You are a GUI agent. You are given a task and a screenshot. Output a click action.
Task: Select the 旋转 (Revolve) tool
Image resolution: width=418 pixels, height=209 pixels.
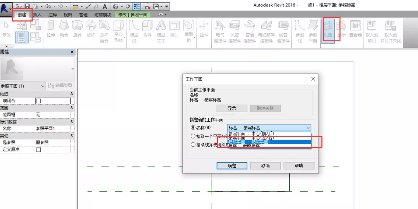(x=77, y=29)
